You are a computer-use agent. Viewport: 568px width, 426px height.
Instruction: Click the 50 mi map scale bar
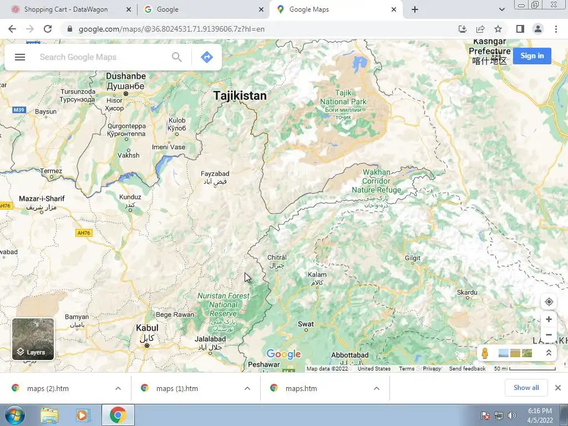(x=525, y=368)
